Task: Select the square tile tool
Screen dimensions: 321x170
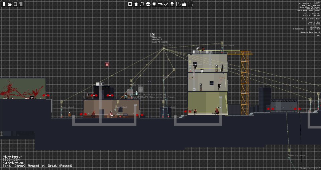Action: pos(130,4)
